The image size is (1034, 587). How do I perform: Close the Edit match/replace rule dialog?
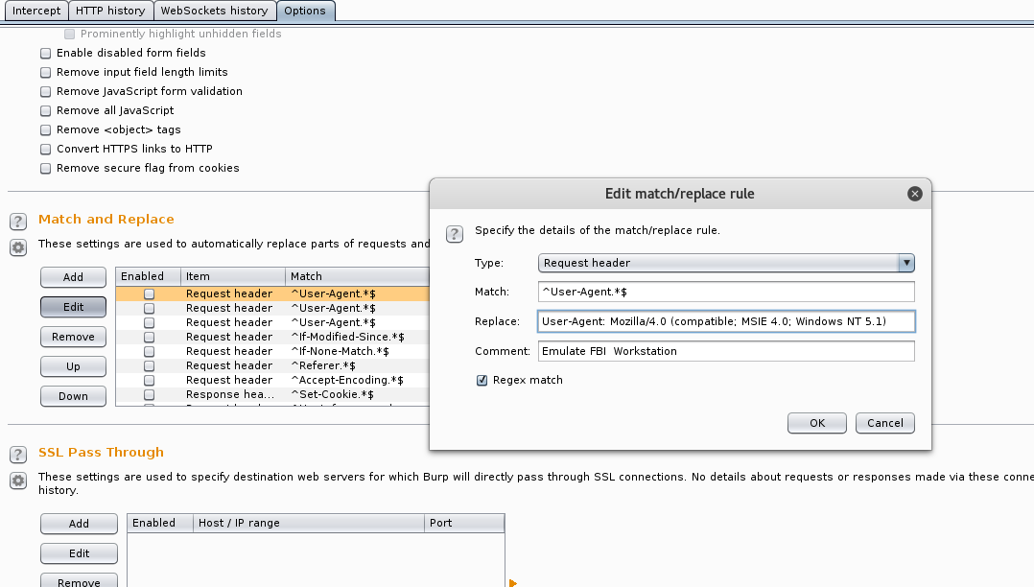pyautogui.click(x=914, y=194)
